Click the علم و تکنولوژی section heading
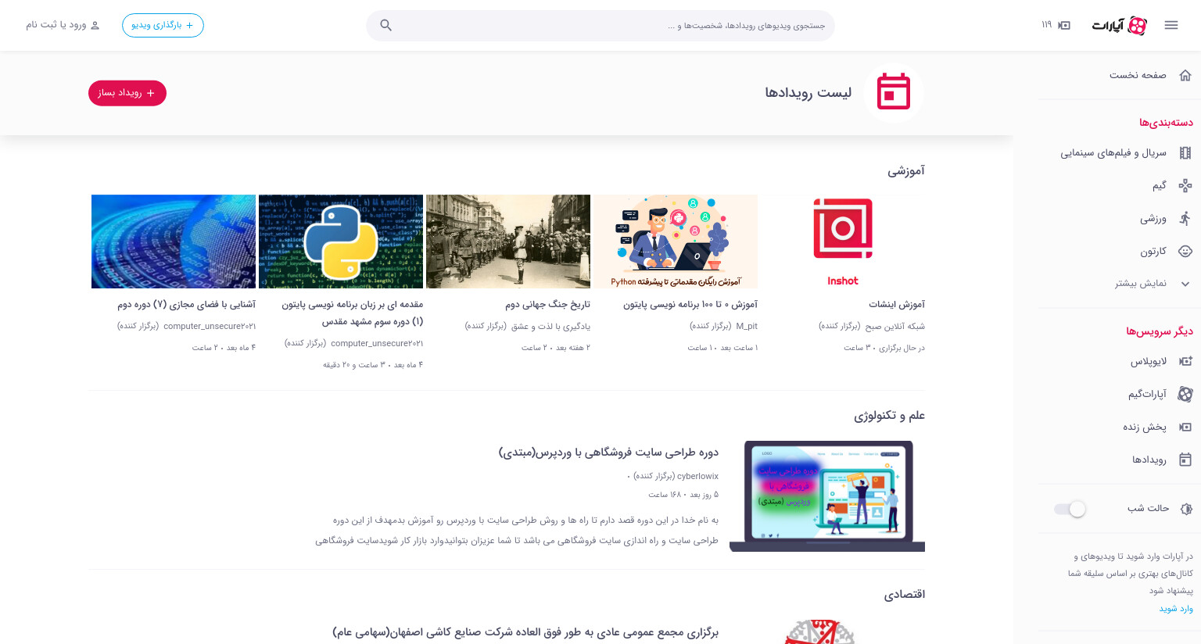Screen dimensions: 1201x644 pyautogui.click(x=890, y=415)
